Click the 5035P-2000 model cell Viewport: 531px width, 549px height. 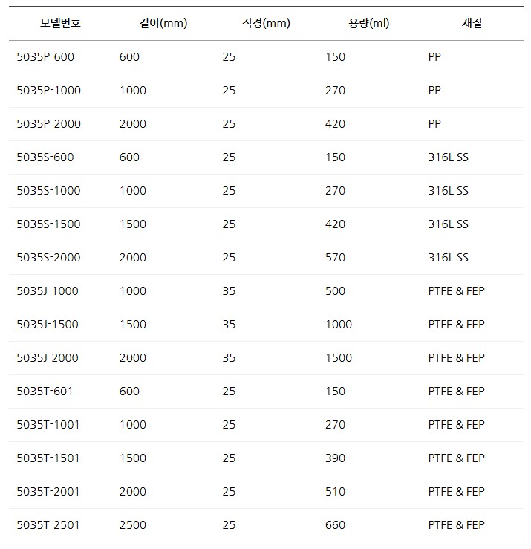click(48, 124)
